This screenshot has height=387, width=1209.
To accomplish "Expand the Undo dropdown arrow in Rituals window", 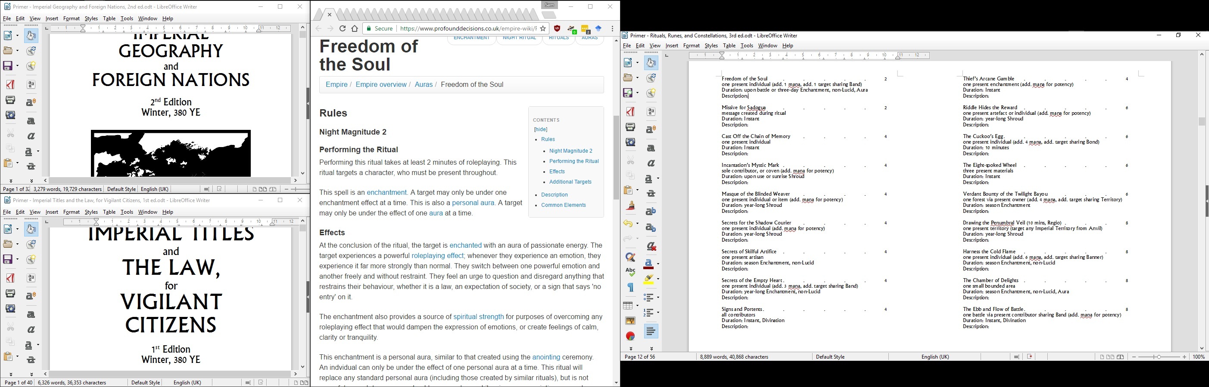I will click(x=637, y=224).
